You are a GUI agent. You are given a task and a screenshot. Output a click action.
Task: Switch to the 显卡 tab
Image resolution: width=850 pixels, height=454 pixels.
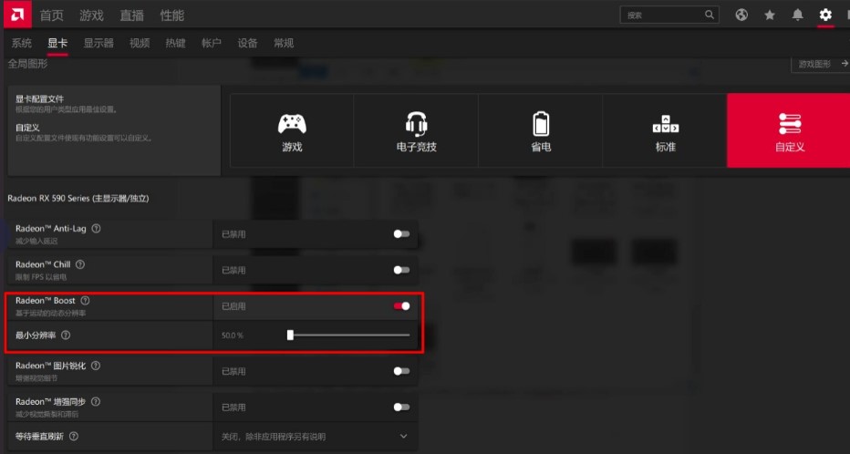click(57, 44)
